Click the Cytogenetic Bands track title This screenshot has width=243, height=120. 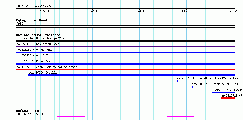32,20
